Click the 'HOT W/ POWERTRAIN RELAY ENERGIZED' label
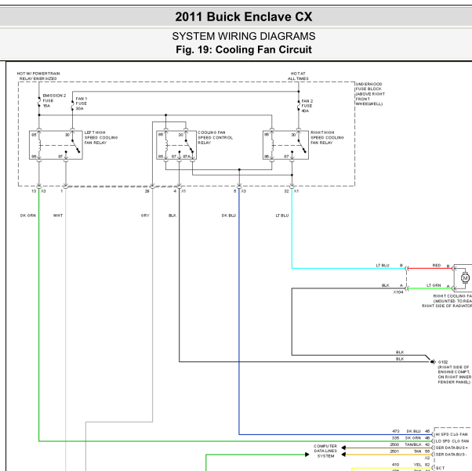 pos(38,76)
